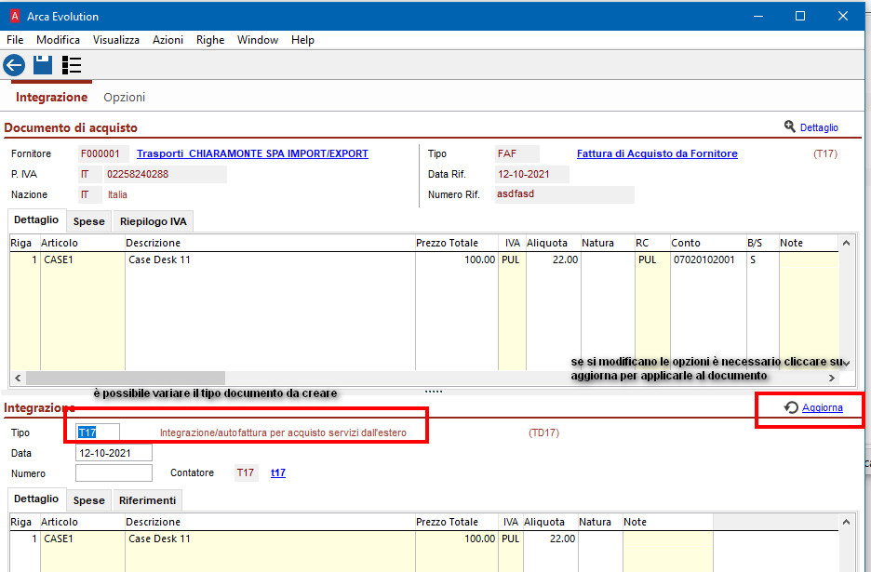
Task: Select the Integrazione main tab
Action: [x=52, y=97]
